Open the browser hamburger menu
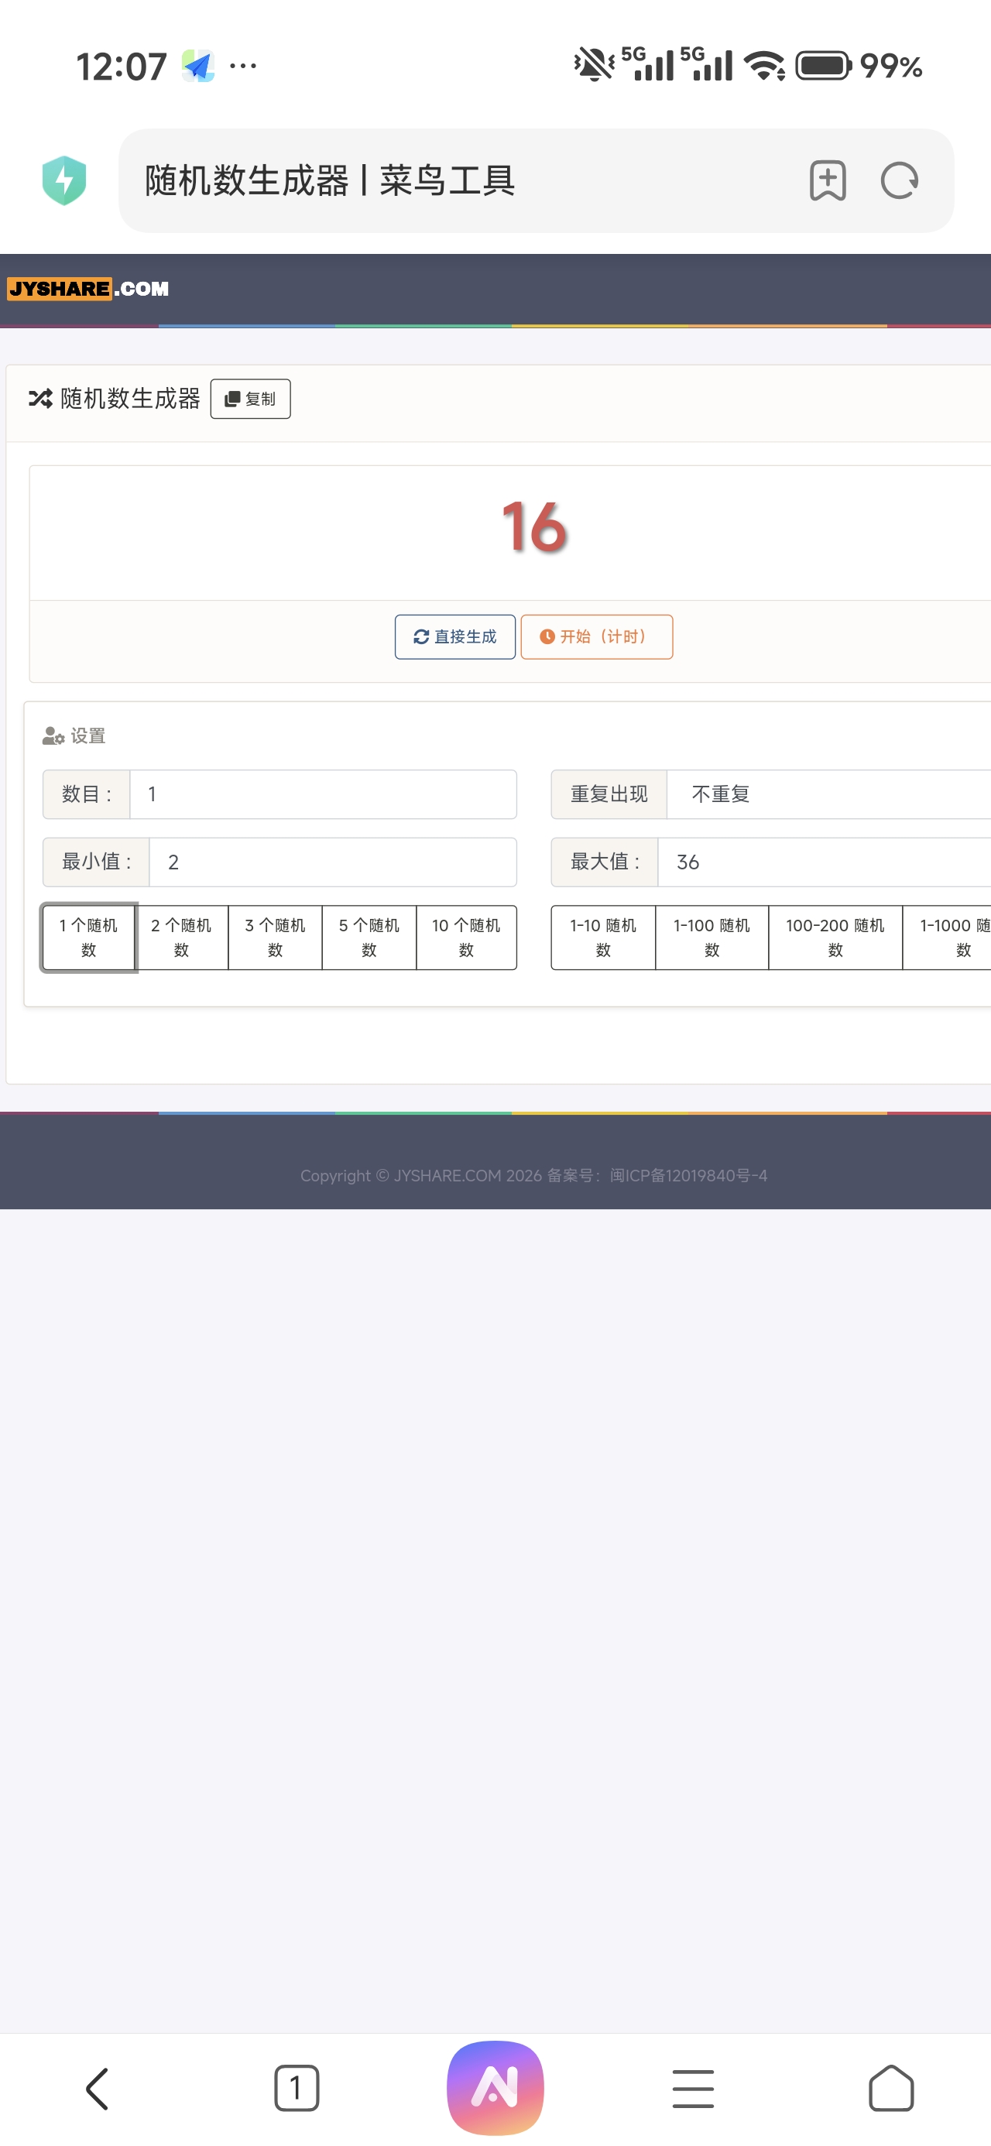The width and height of the screenshot is (991, 2146). pyautogui.click(x=693, y=2088)
